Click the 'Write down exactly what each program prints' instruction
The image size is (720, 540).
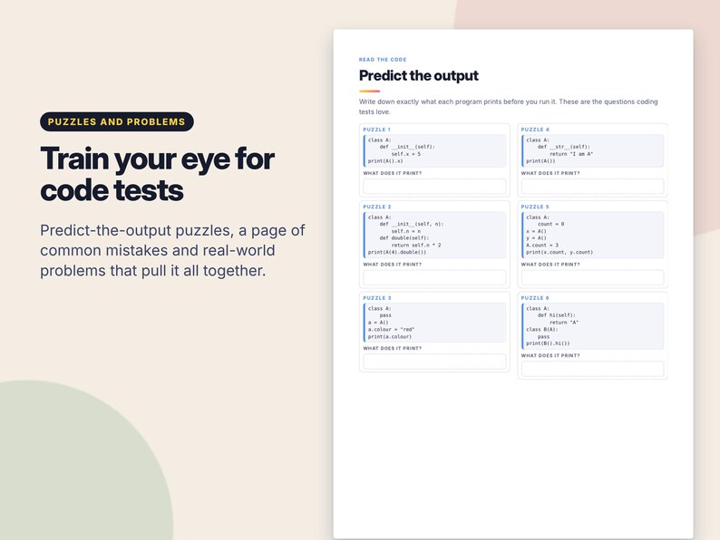pos(509,106)
